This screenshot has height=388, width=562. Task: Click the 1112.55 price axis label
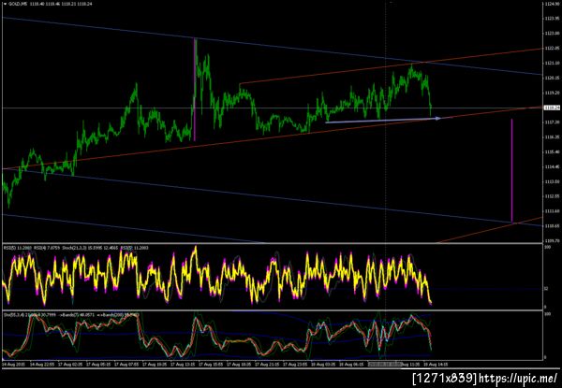[553, 196]
